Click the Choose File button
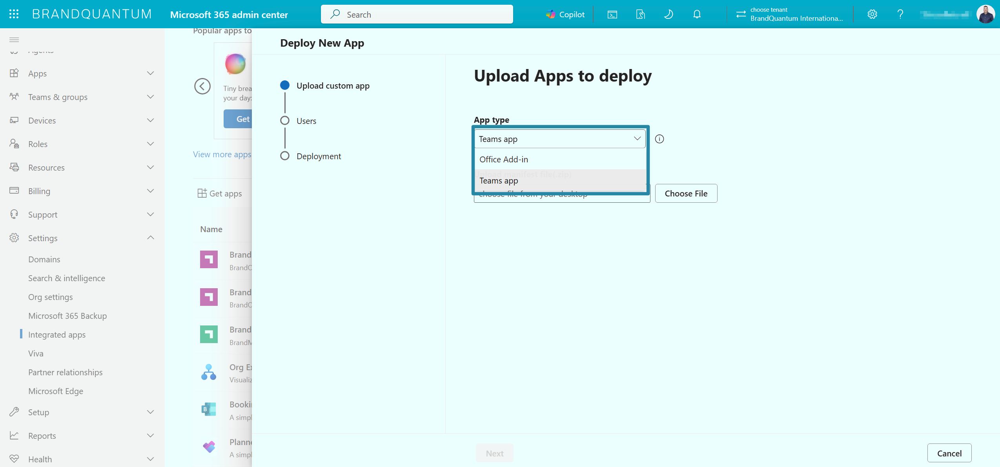1000x467 pixels. coord(686,193)
